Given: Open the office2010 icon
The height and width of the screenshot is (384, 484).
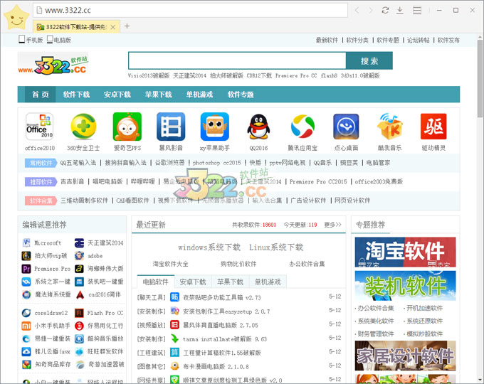Looking at the screenshot, I should click(x=40, y=127).
